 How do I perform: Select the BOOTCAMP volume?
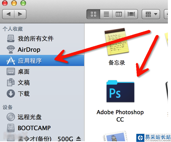[x=42, y=128]
